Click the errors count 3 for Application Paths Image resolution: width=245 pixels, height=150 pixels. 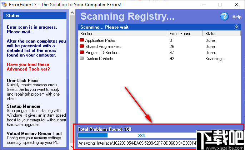point(171,40)
